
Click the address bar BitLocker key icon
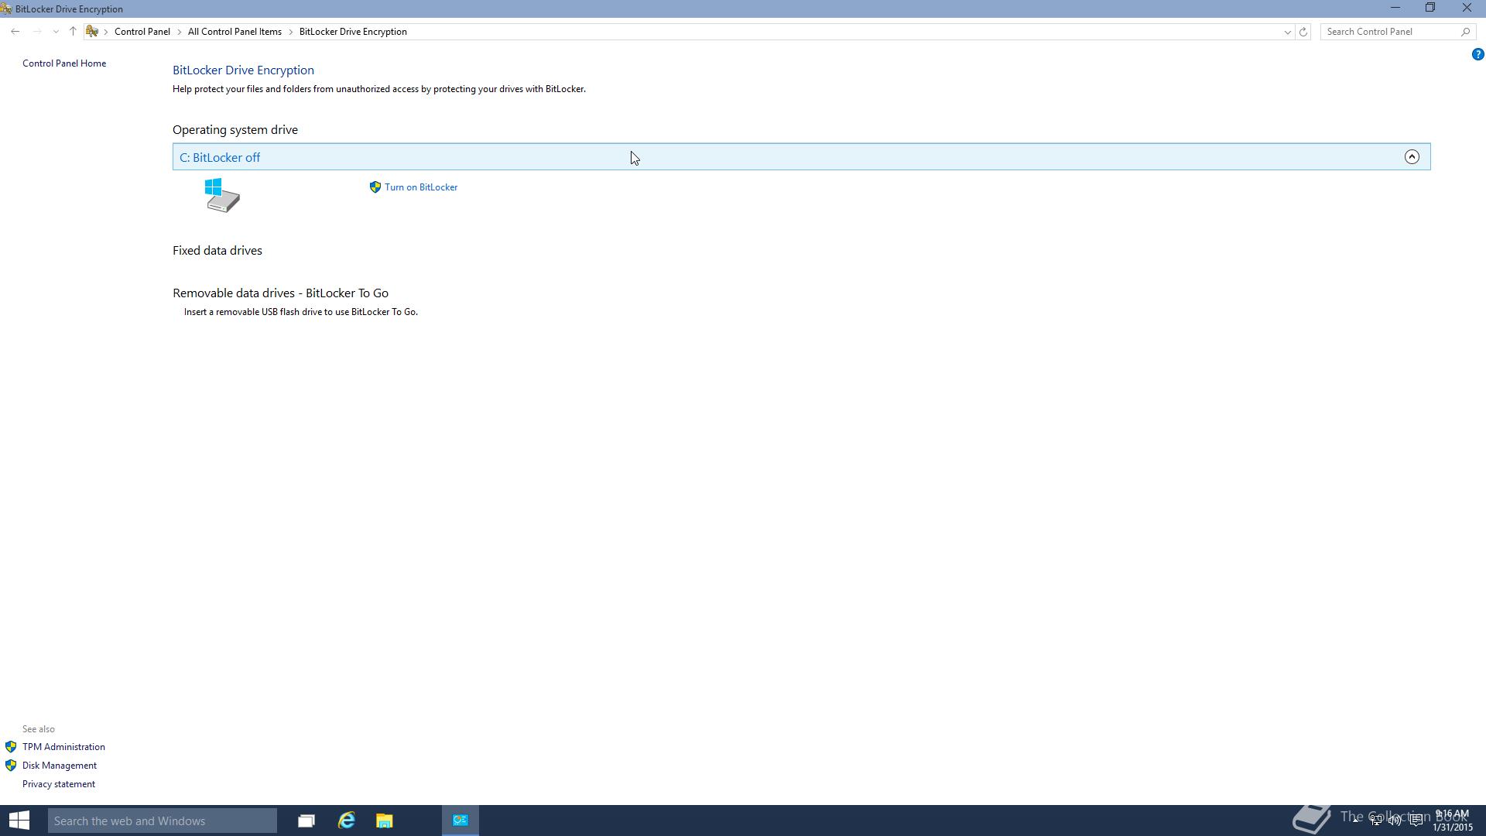pyautogui.click(x=92, y=32)
